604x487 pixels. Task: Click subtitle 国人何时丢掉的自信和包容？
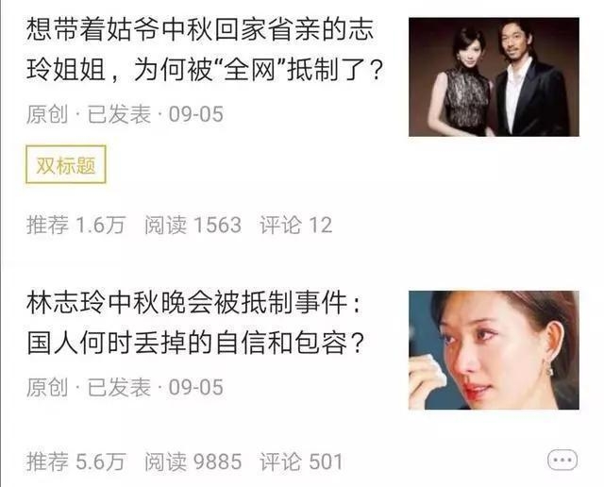(x=195, y=343)
